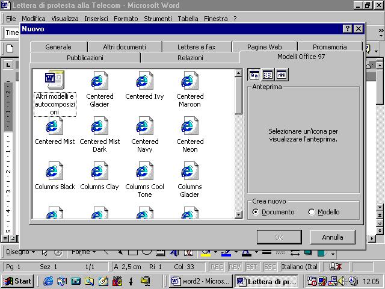Switch to the Promemoria tab

(x=330, y=47)
